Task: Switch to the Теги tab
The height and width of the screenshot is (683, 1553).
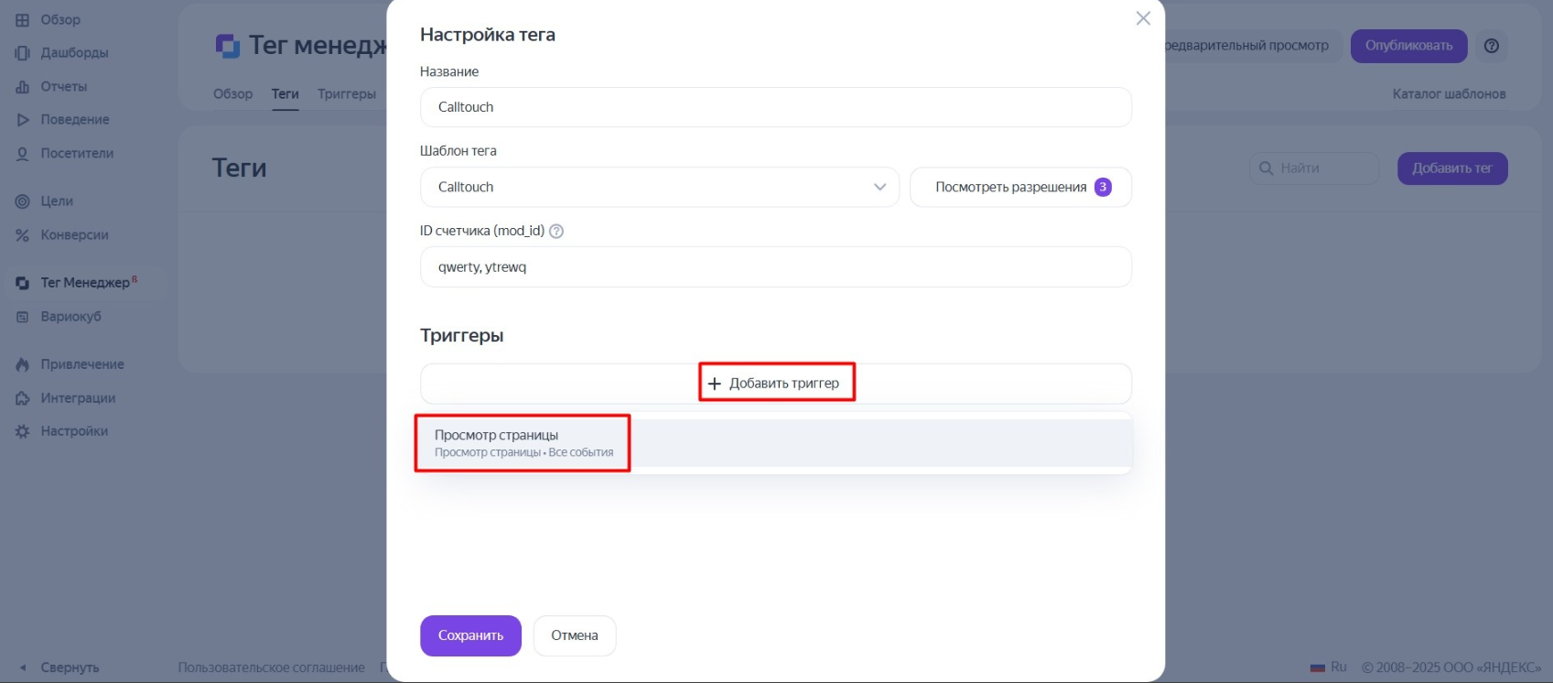Action: point(286,94)
